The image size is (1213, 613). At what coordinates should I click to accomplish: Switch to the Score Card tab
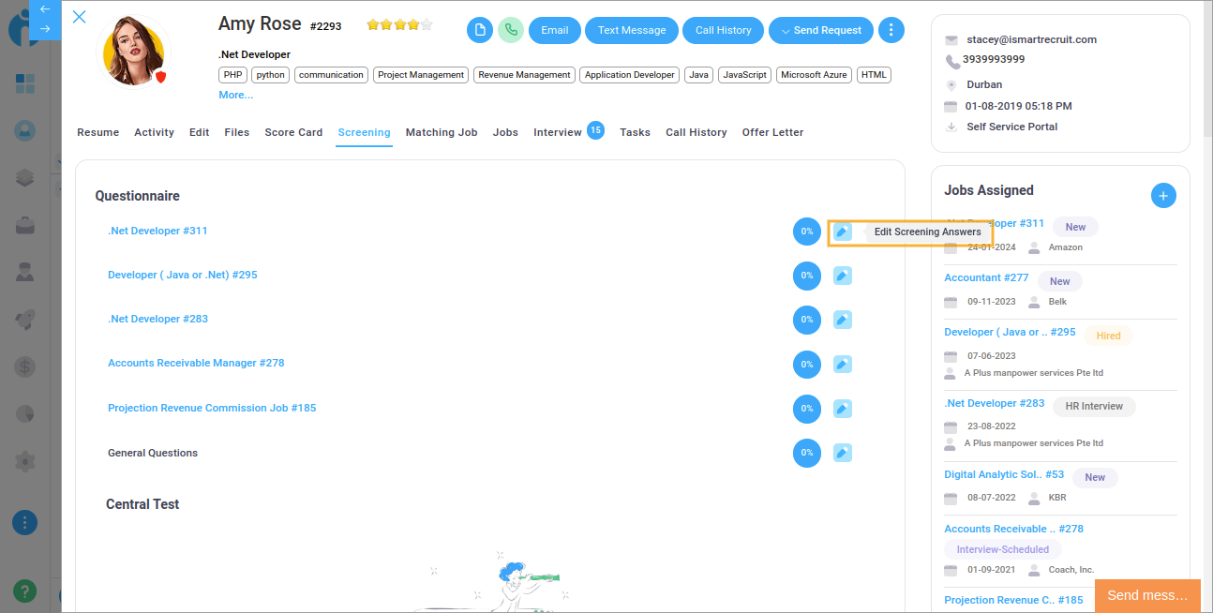293,132
